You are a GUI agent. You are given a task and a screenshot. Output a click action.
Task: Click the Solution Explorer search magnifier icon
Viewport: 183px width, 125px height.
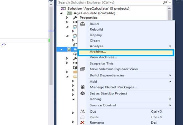pos(165,2)
